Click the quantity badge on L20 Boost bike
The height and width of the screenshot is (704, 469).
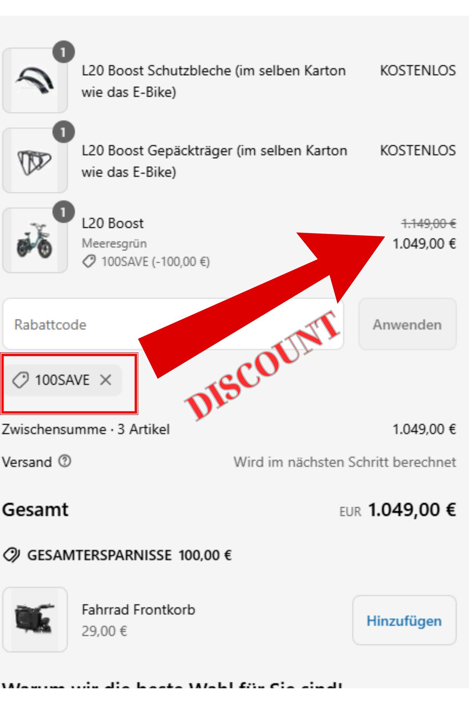pyautogui.click(x=64, y=212)
